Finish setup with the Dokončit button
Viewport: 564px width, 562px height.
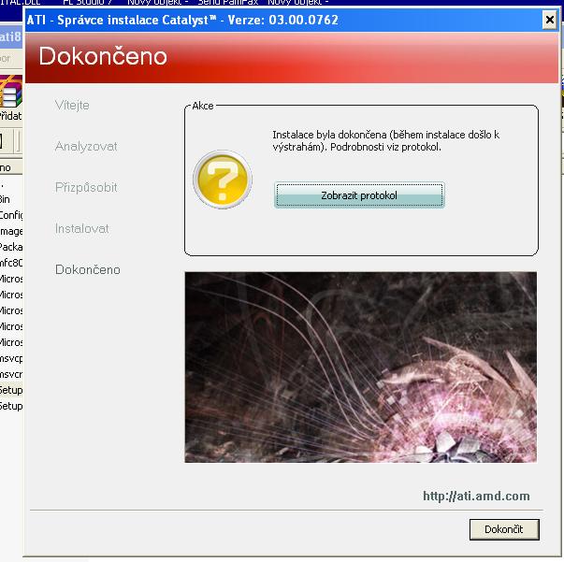pyautogui.click(x=504, y=529)
